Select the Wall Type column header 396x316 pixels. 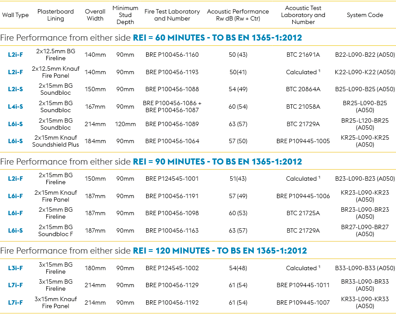pyautogui.click(x=15, y=15)
